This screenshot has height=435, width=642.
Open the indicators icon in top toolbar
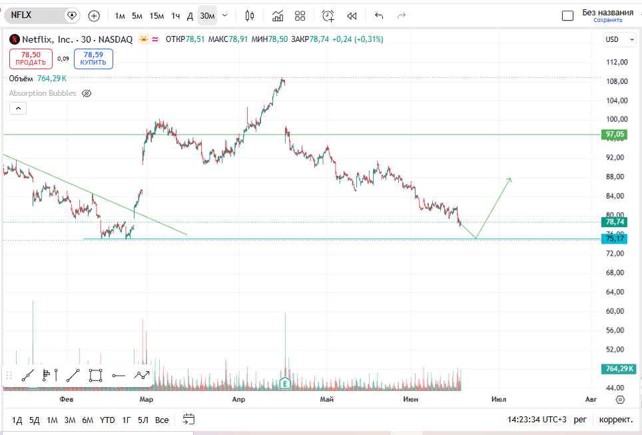coord(278,15)
